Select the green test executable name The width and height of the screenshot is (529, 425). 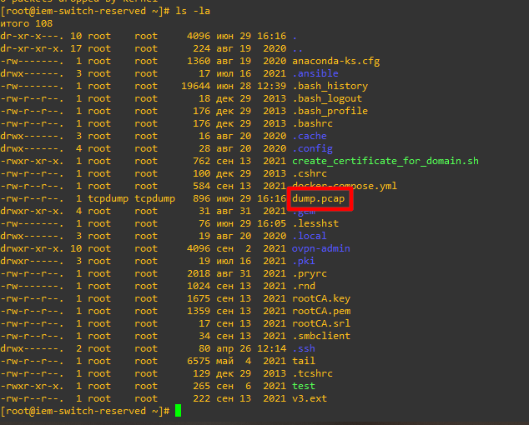(x=304, y=386)
